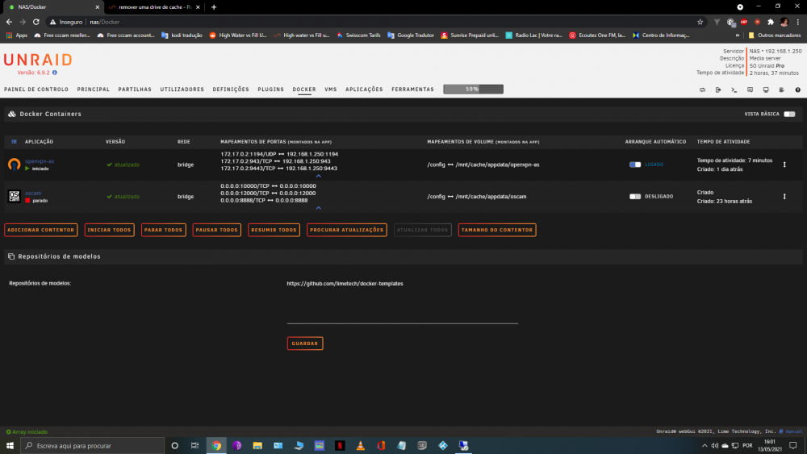Viewport: 807px width, 454px height.
Task: Open Kodi from the taskbar
Action: coord(442,446)
